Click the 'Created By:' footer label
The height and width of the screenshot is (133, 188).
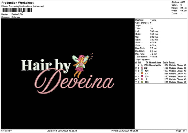pyautogui.click(x=7, y=131)
